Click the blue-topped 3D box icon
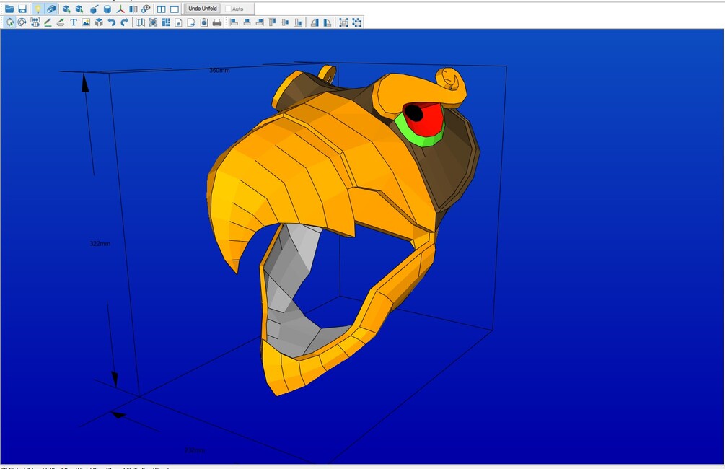This screenshot has height=469, width=725. click(99, 22)
